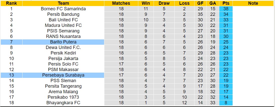Image resolution: width=275 pixels, height=107 pixels.
Task: Select the GF column header
Action: point(200,3)
